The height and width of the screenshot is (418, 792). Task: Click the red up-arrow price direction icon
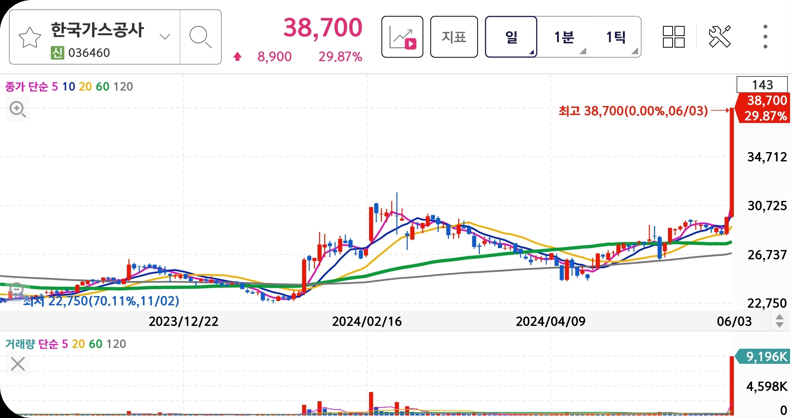(x=237, y=57)
